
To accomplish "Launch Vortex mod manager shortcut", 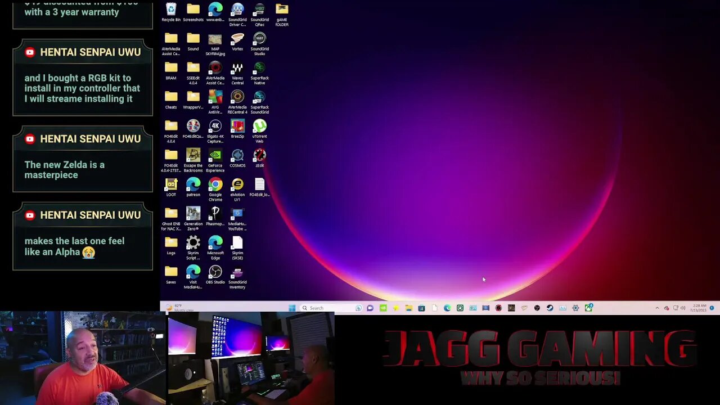I will [237, 42].
